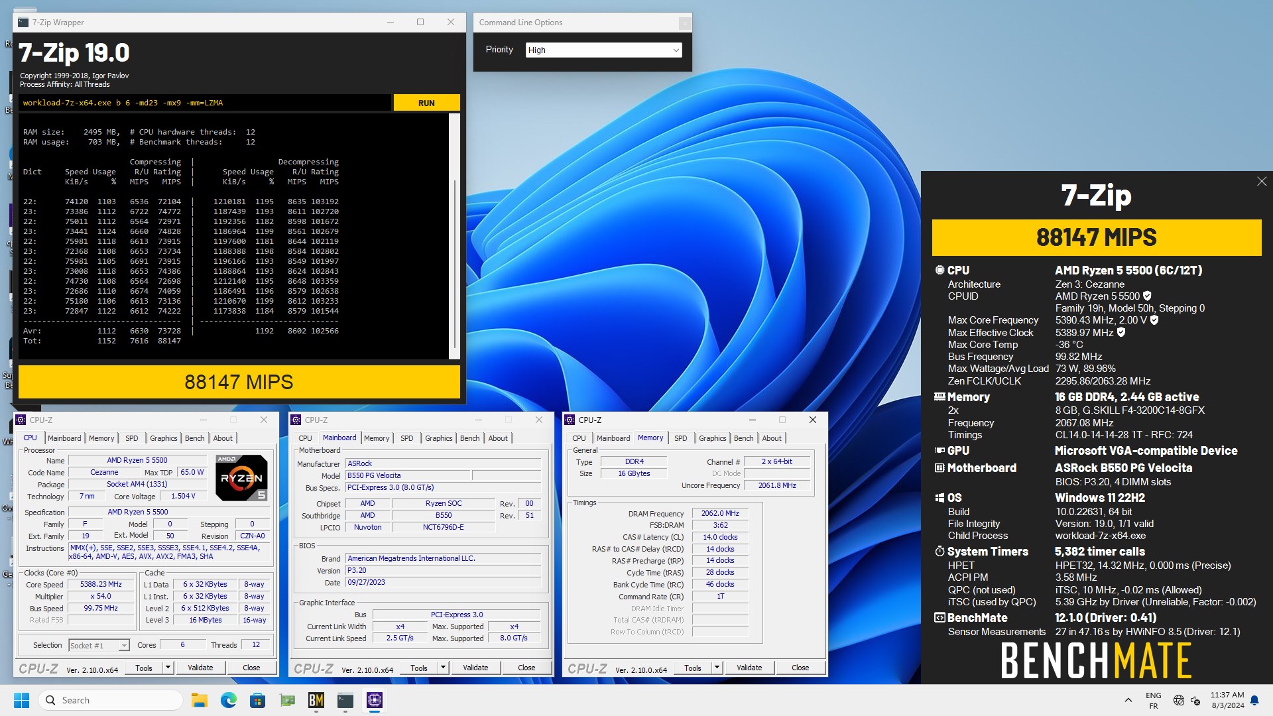Click the CPU-Z icon in first window title bar

pos(21,420)
